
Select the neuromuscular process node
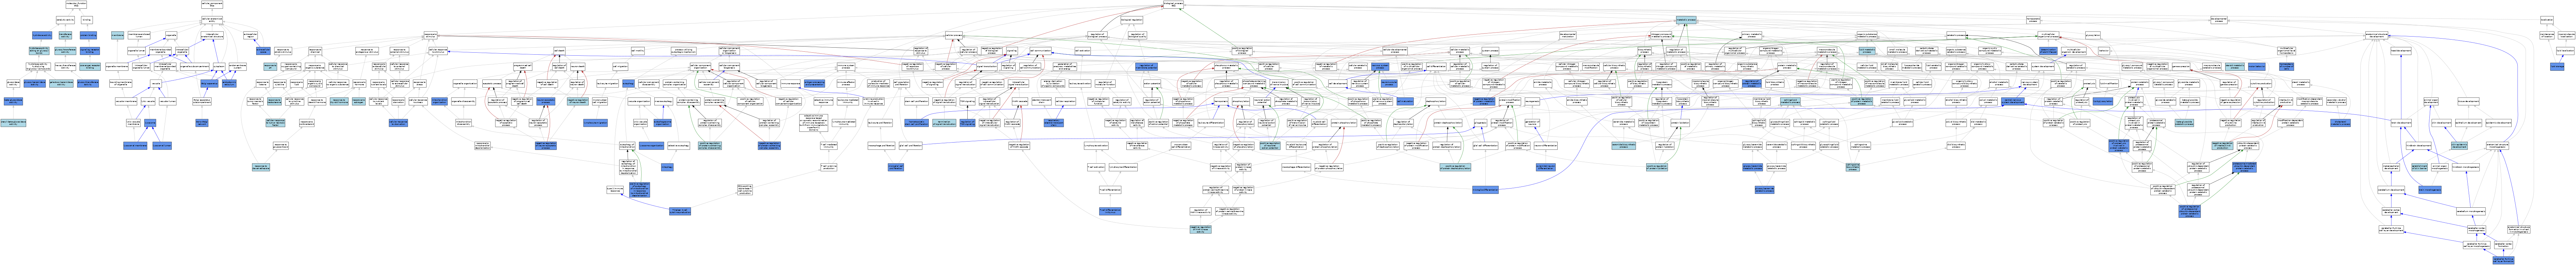click(1389, 83)
